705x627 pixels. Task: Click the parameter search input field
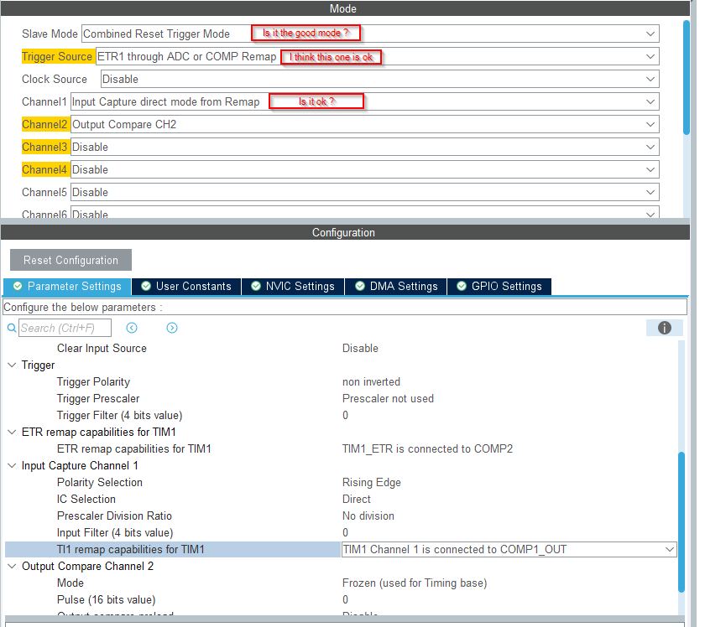coord(65,328)
